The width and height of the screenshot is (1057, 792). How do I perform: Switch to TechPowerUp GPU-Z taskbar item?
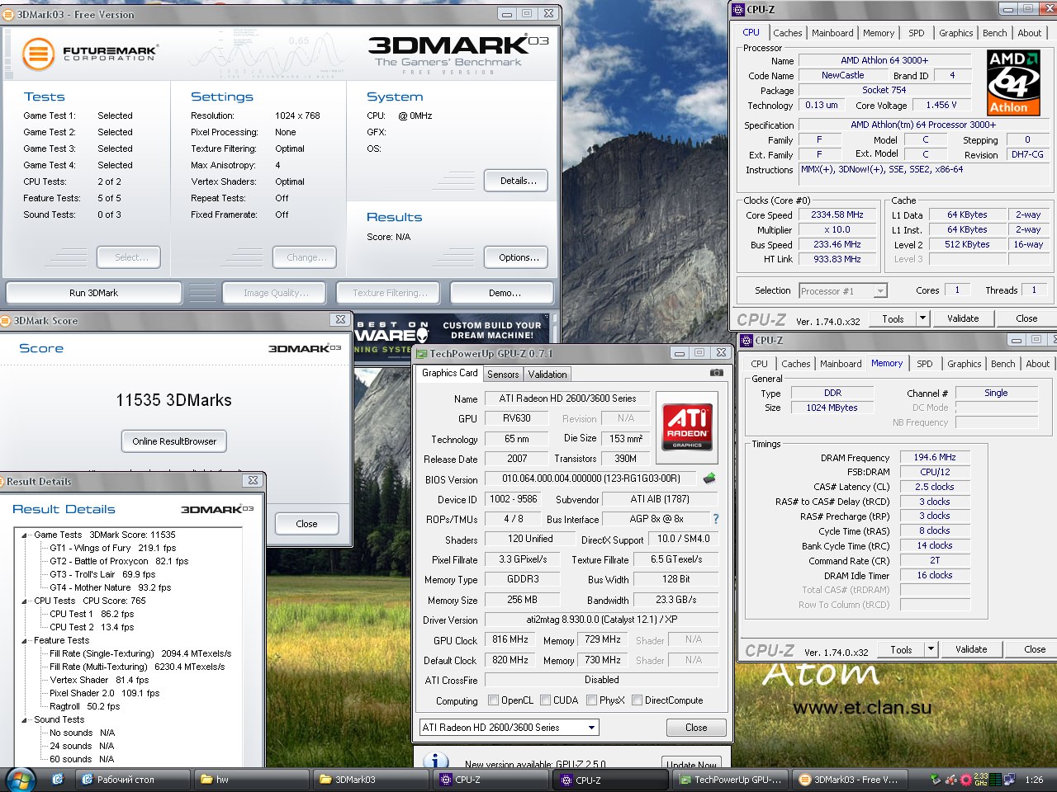click(x=731, y=780)
